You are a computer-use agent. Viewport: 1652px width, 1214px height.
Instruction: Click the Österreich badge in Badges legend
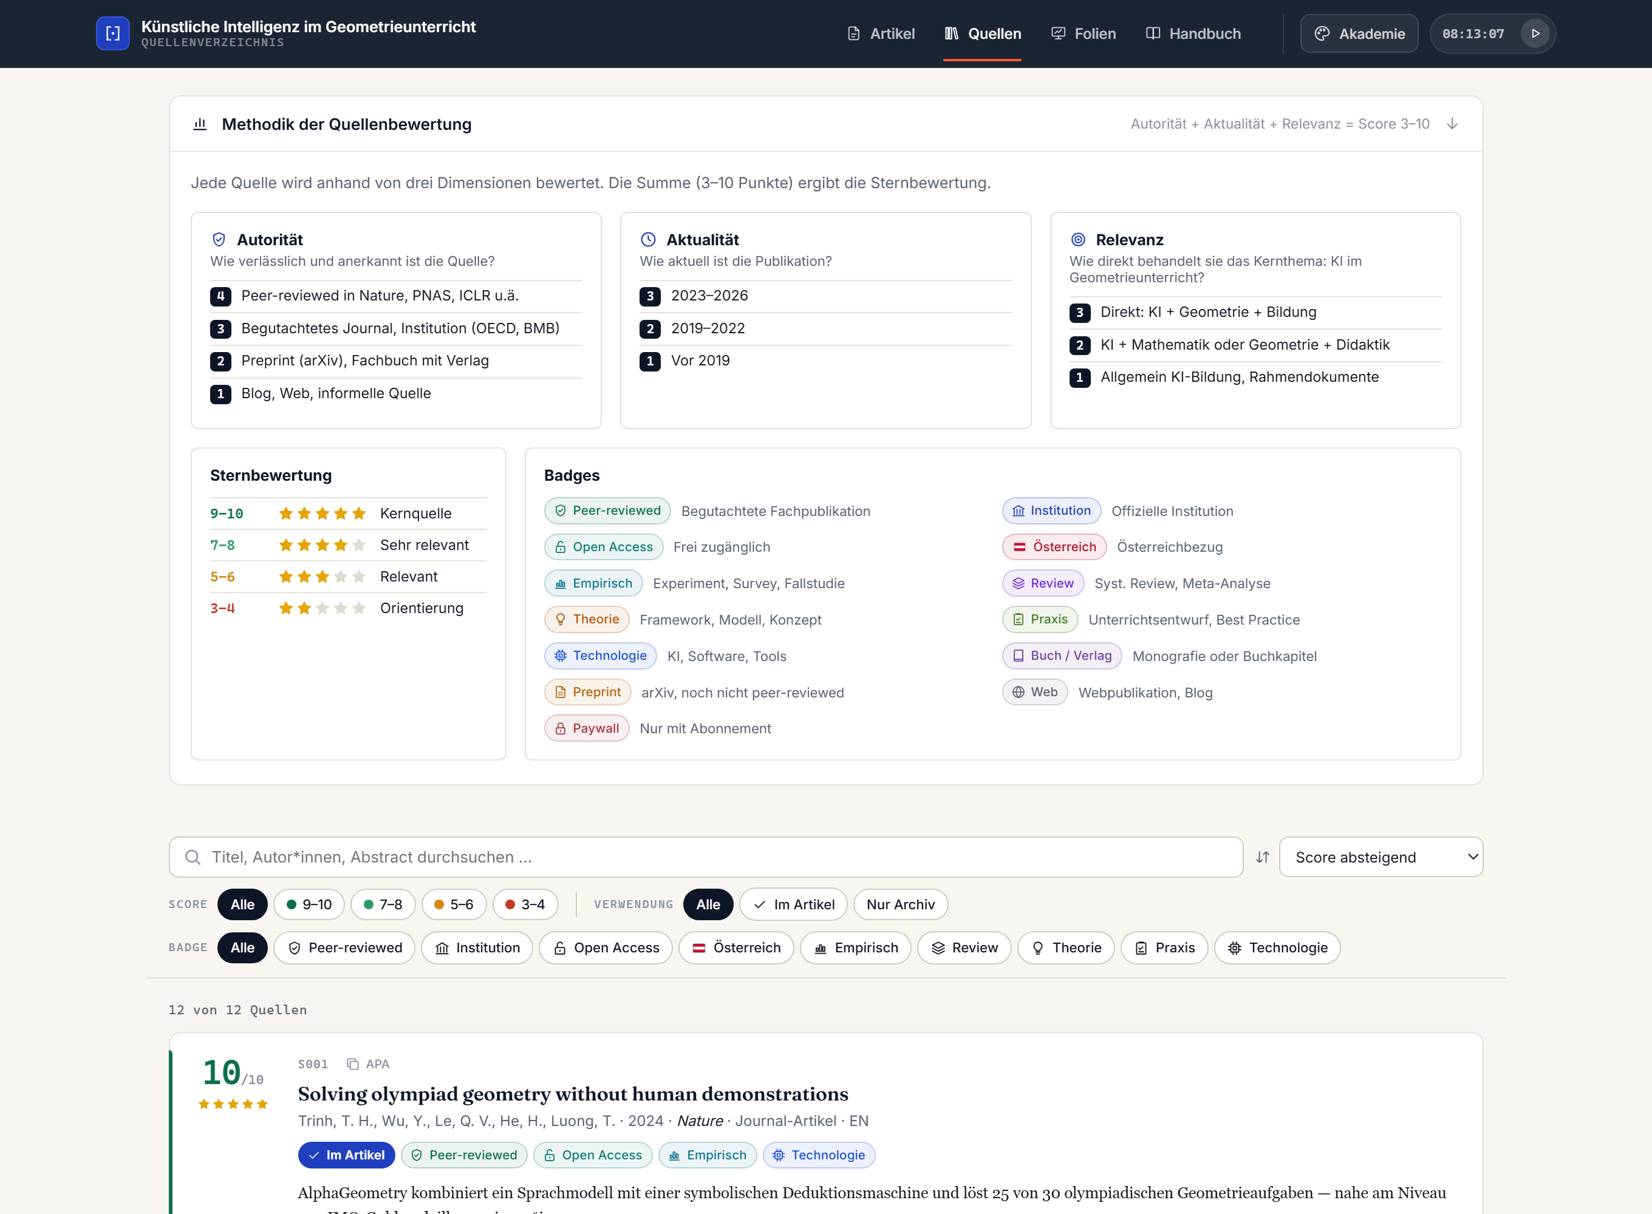click(1054, 547)
